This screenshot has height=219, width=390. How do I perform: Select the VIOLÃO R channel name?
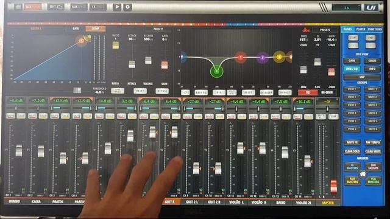(258, 203)
